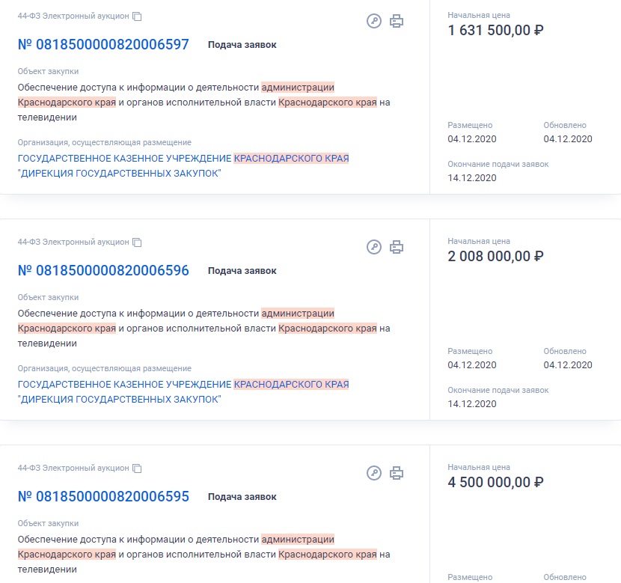
Task: Click electronic signature icon for tender 6596
Action: (374, 247)
